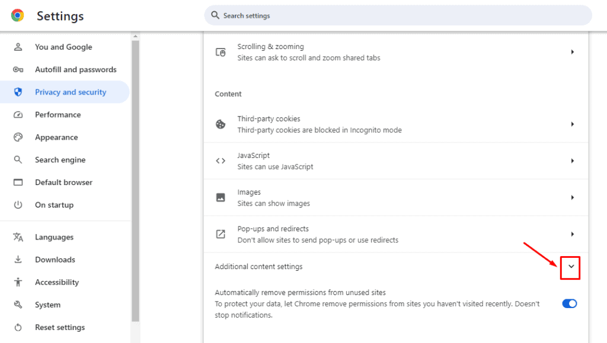
Task: Click 'Sites can show images' description
Action: [x=274, y=203]
